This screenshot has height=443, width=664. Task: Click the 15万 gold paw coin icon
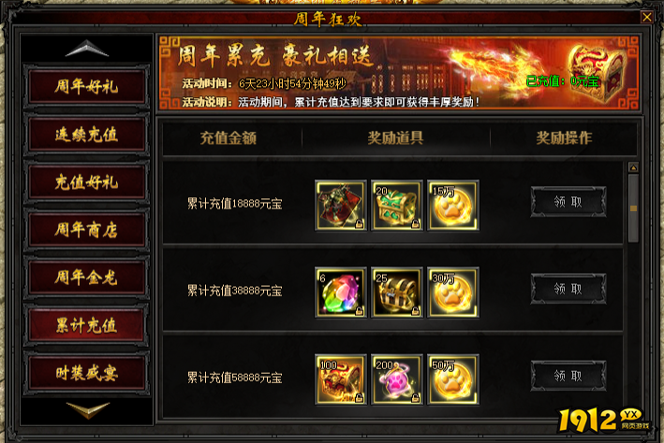coord(453,206)
